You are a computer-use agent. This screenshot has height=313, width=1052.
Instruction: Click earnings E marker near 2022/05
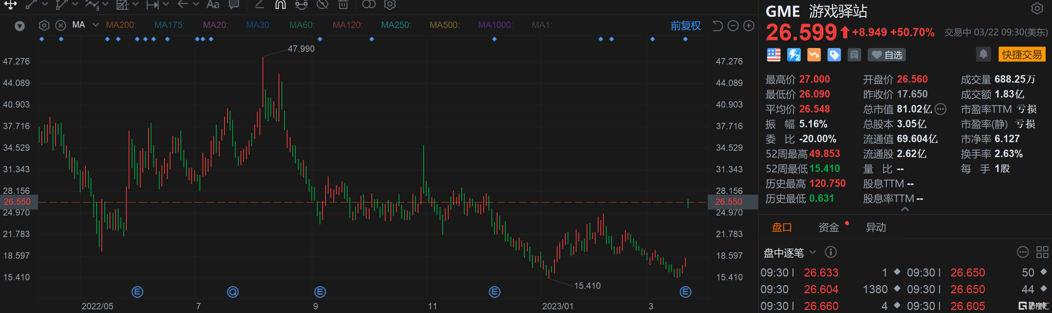(138, 292)
